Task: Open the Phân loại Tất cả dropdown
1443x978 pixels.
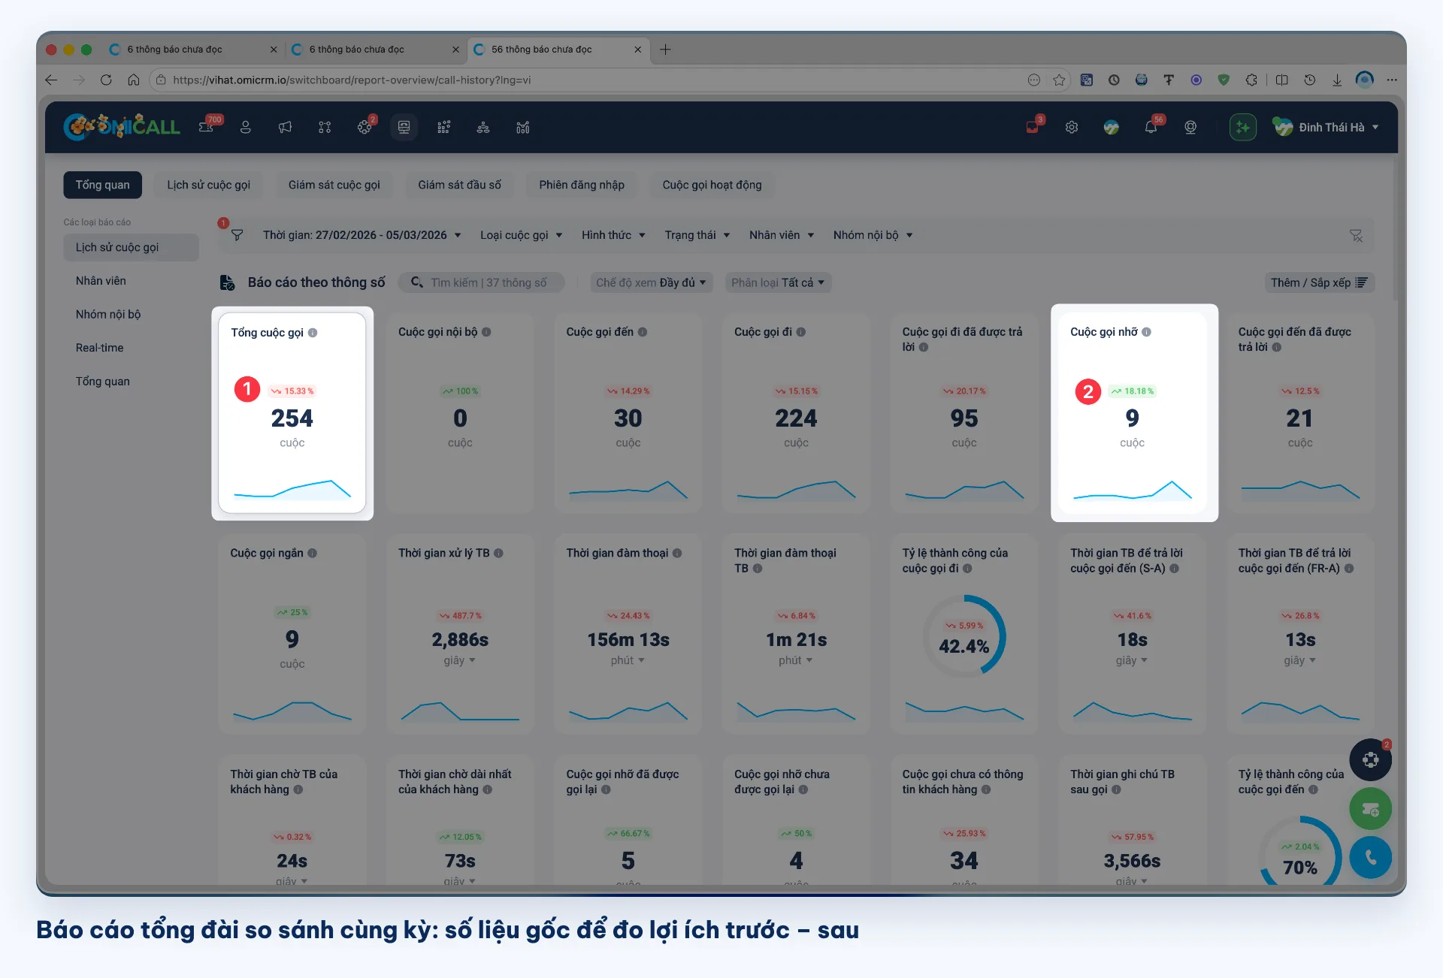Action: pyautogui.click(x=778, y=282)
